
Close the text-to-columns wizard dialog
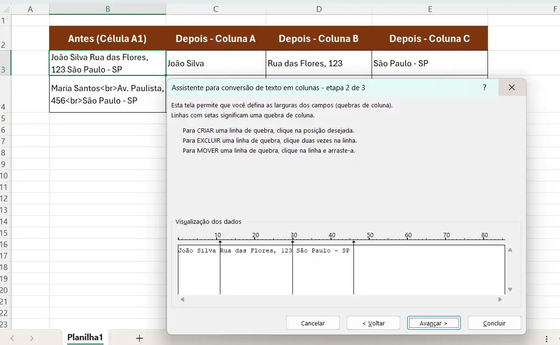(512, 88)
